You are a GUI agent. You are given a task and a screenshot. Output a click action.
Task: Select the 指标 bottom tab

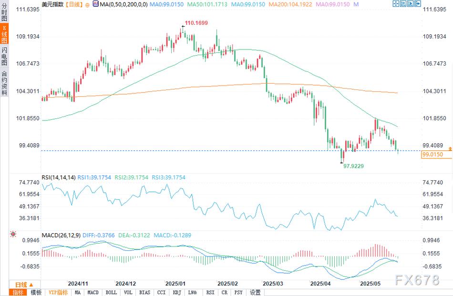(x=18, y=292)
